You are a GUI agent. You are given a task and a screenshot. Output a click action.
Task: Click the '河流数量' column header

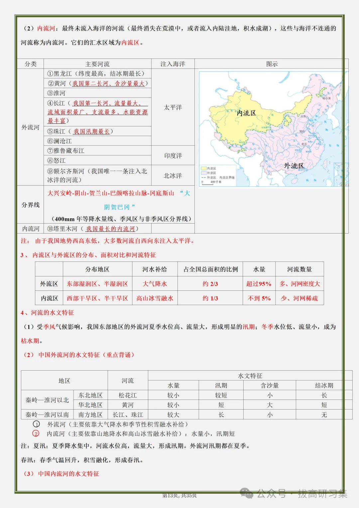pos(299,269)
